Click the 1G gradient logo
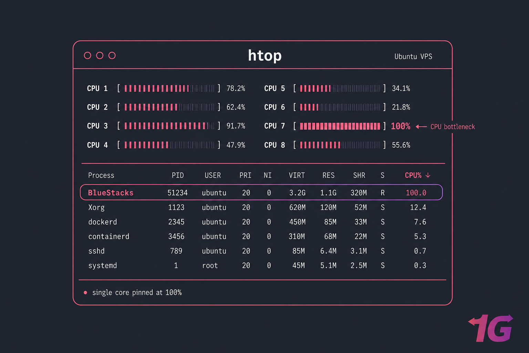529x353 pixels. (491, 327)
